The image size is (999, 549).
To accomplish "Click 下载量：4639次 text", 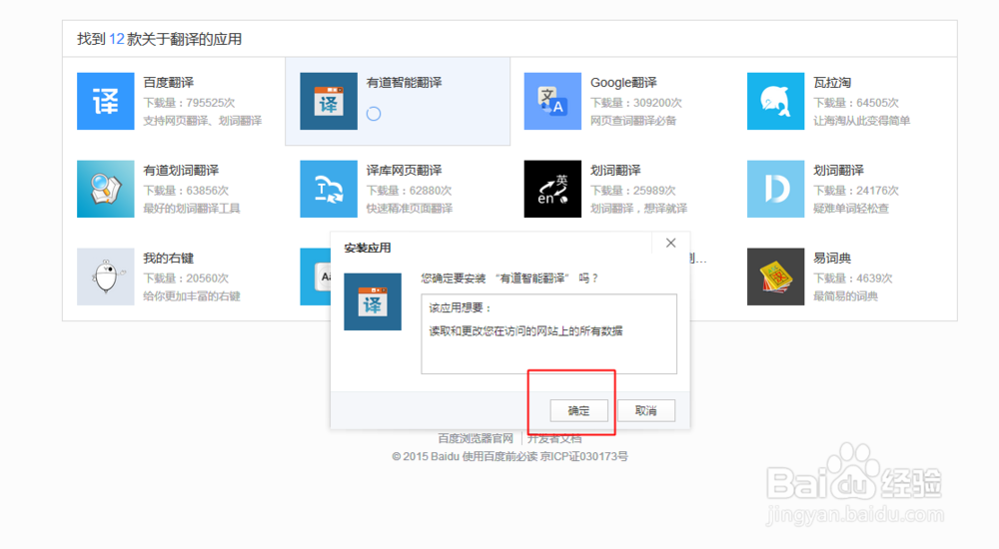I will click(x=852, y=278).
